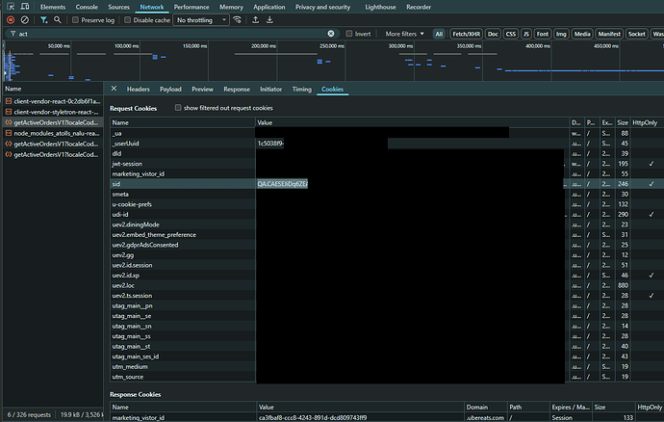Toggle the device toolbar icon
Viewport: 664px width, 422px height.
pos(24,6)
